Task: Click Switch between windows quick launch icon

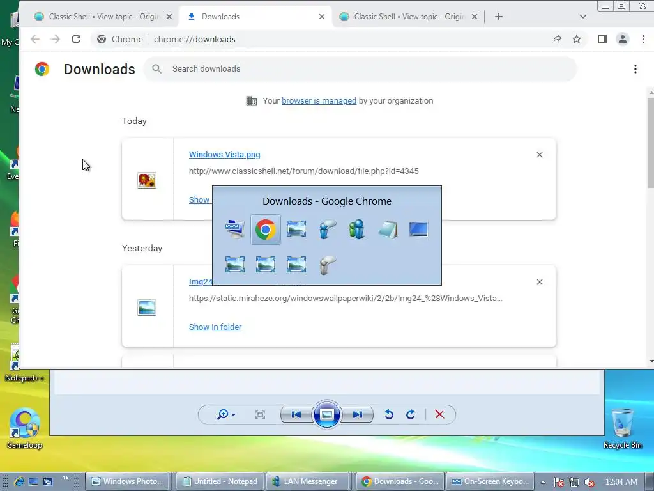Action: (x=48, y=481)
